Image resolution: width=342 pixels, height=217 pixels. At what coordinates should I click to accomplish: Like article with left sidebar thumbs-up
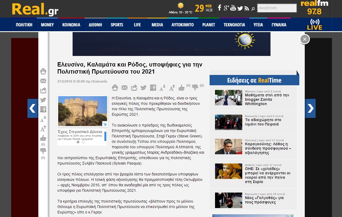tap(43, 138)
